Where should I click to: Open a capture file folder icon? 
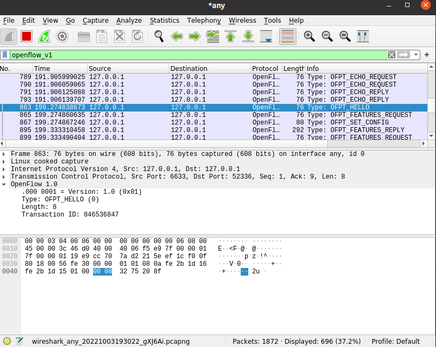[x=84, y=36]
